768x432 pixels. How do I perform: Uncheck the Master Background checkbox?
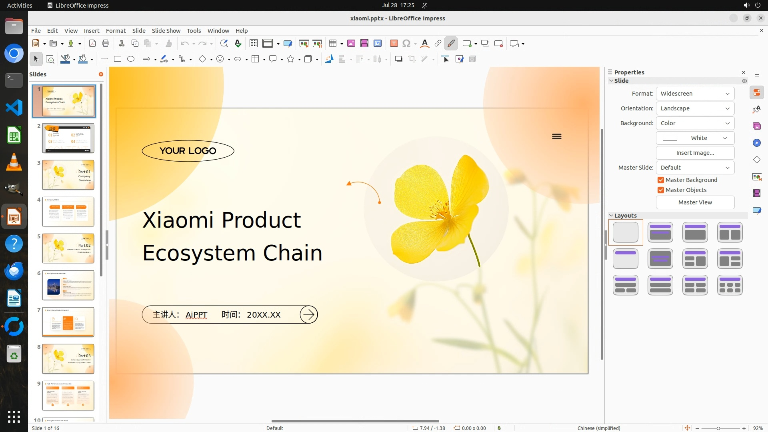pos(661,180)
